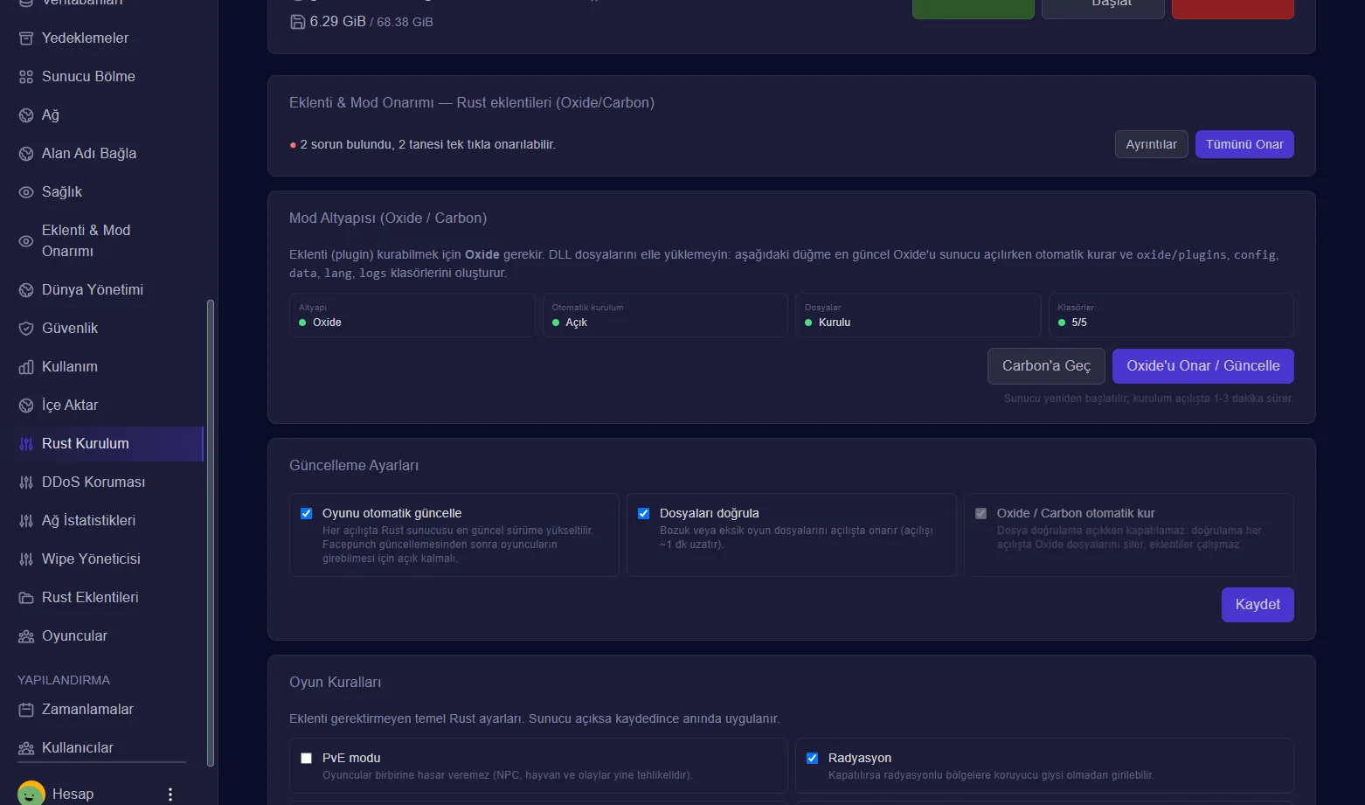This screenshot has width=1365, height=805.
Task: Open the Hesap three-dot menu
Action: (x=170, y=795)
